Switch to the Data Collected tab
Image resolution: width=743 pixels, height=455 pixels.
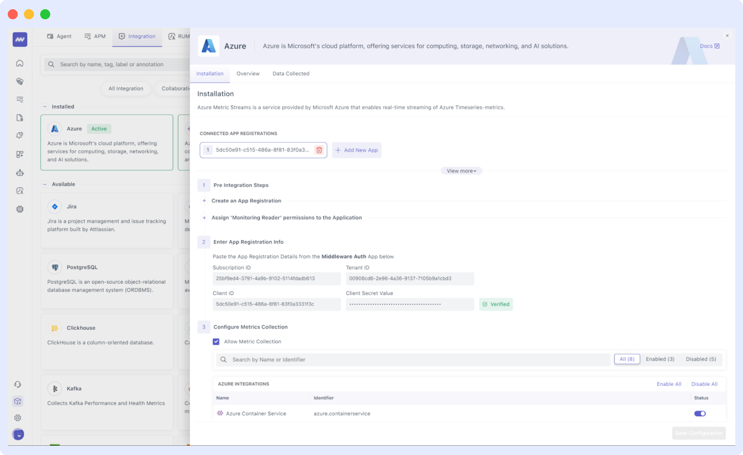(x=290, y=73)
